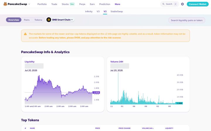Screen dimensions: 211x131
Task: Expand the BNB Smart Chain network dropdown
Action: tap(60, 20)
